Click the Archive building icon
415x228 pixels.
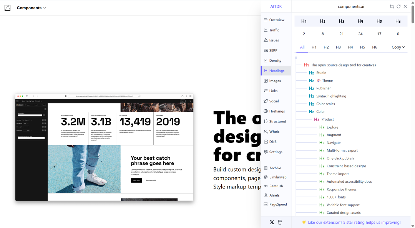pyautogui.click(x=266, y=168)
